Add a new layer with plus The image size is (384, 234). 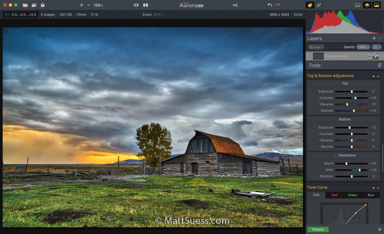(374, 38)
